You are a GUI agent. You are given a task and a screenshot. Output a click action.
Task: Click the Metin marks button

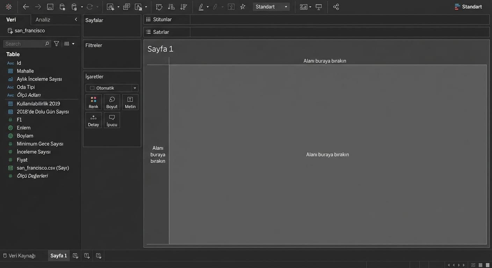tap(130, 102)
